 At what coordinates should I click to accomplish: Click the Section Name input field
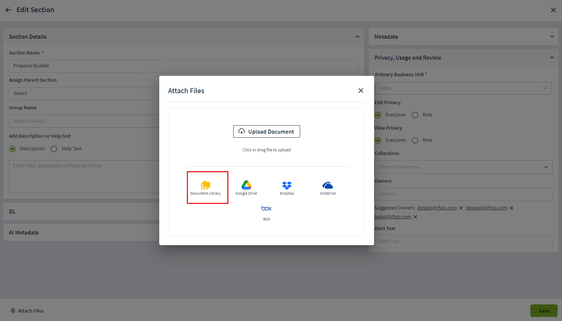[x=184, y=66]
